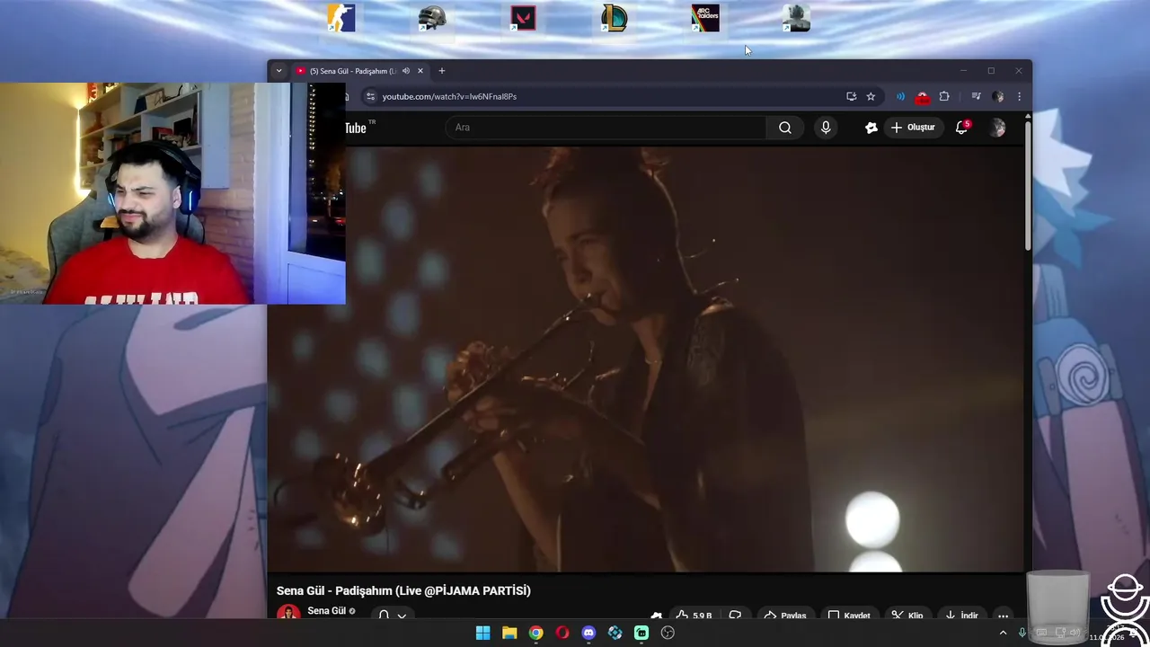Open the red extension icon

[x=922, y=97]
